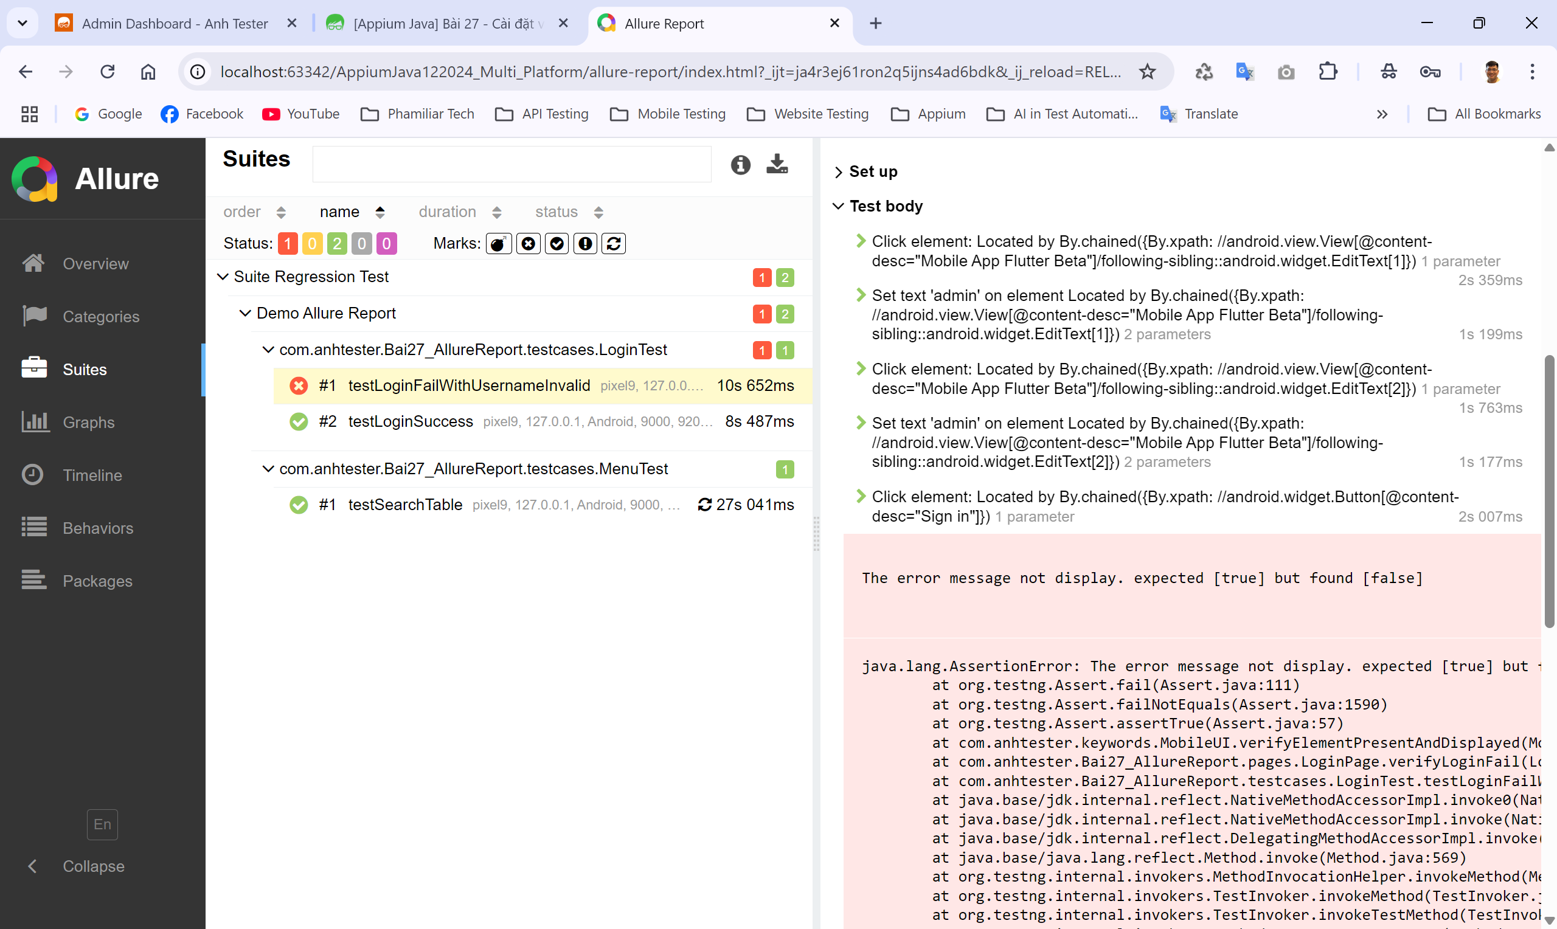
Task: Open the Categories page via the flag icon
Action: tap(35, 316)
